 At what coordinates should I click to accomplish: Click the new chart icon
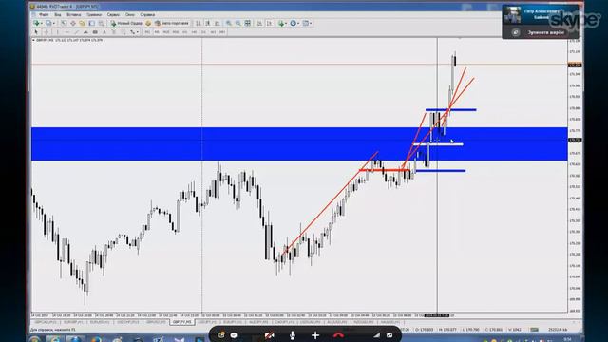(x=36, y=23)
